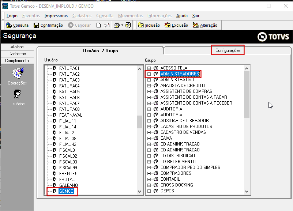Select the CD DISTRIBUICAO group

click(178, 156)
